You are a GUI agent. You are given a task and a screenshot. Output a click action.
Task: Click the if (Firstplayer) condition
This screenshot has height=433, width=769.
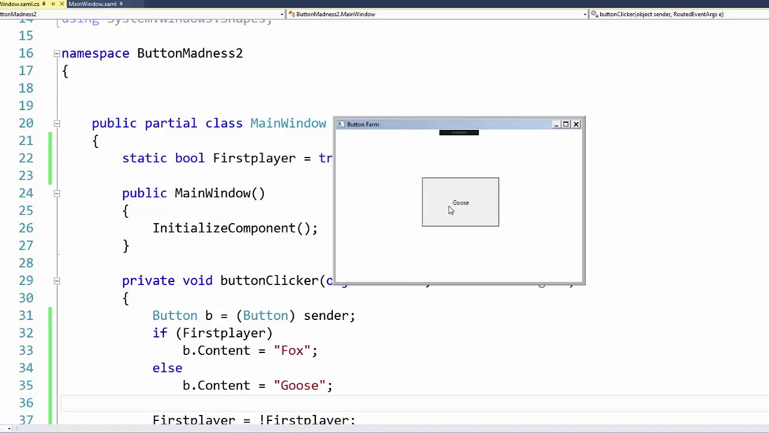pos(212,333)
